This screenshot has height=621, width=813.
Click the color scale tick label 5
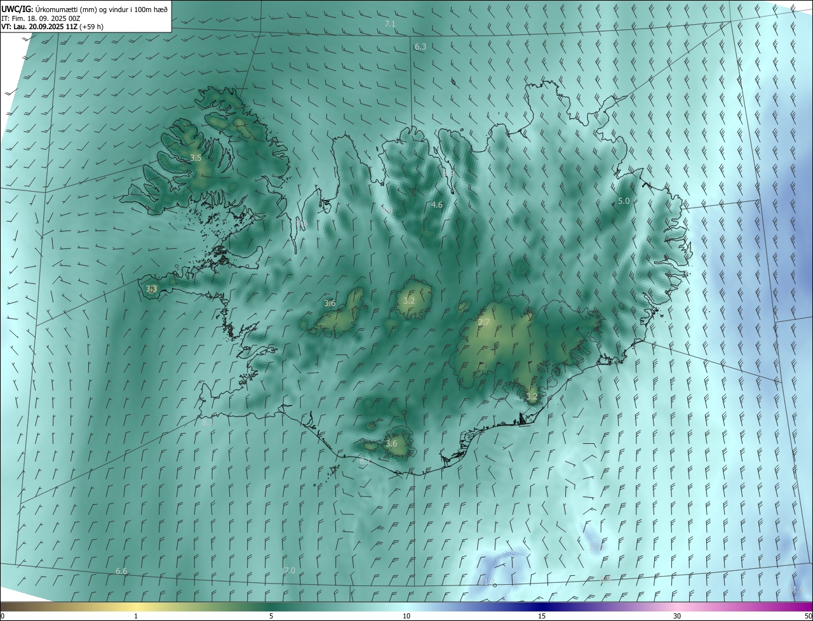271,616
